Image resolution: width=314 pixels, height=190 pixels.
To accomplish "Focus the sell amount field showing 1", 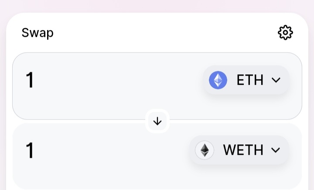I will [30, 80].
